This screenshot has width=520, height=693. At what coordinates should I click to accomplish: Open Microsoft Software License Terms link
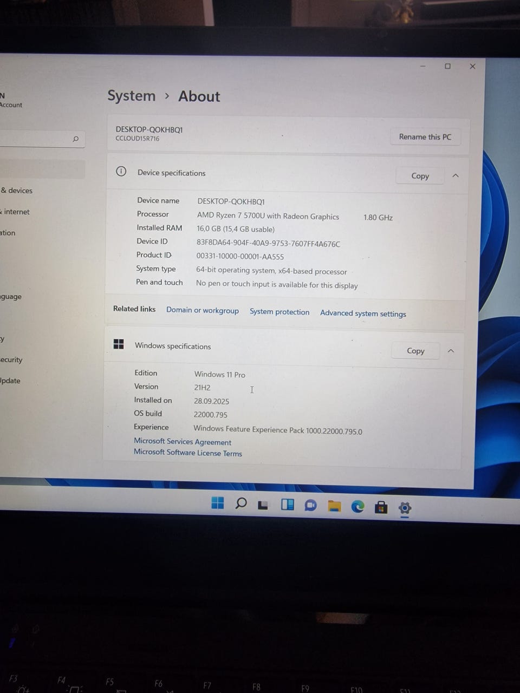188,453
